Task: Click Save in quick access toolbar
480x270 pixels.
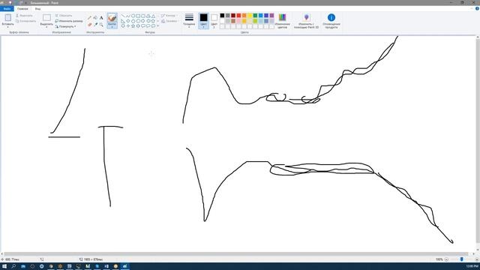Action: (x=10, y=2)
